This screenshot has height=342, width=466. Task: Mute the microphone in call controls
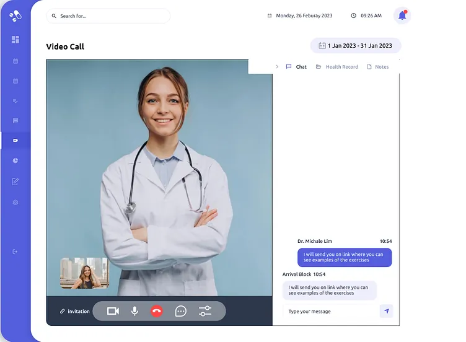click(x=134, y=311)
